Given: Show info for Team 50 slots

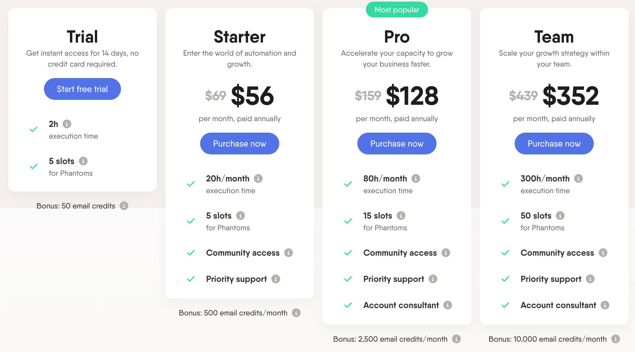Looking at the screenshot, I should 560,216.
